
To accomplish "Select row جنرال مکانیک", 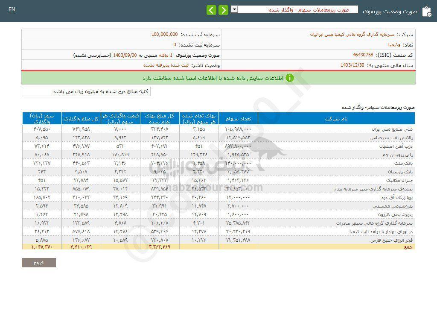I will pyautogui.click(x=218, y=181).
